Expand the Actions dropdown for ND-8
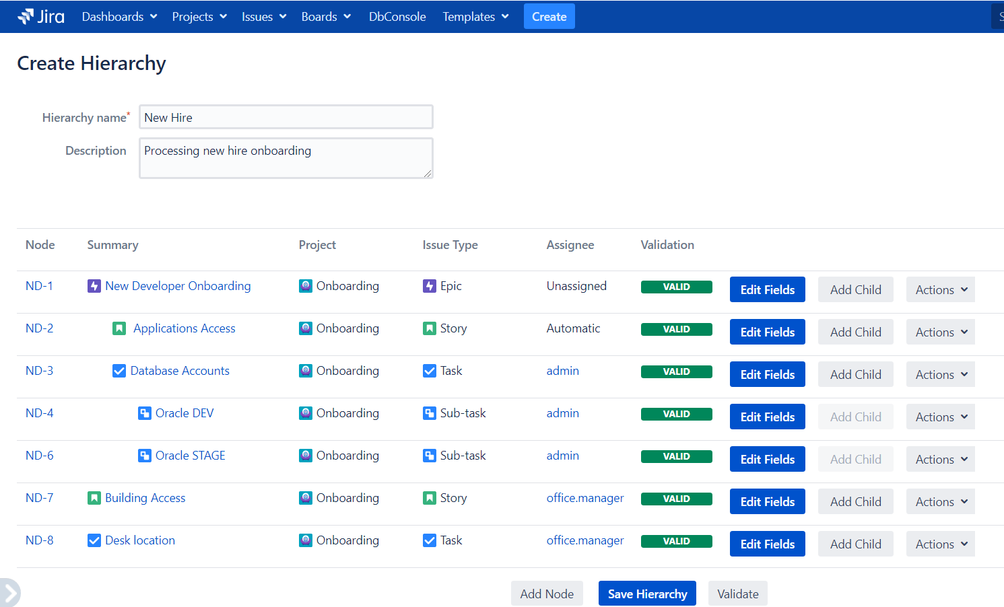1004x607 pixels. point(940,544)
